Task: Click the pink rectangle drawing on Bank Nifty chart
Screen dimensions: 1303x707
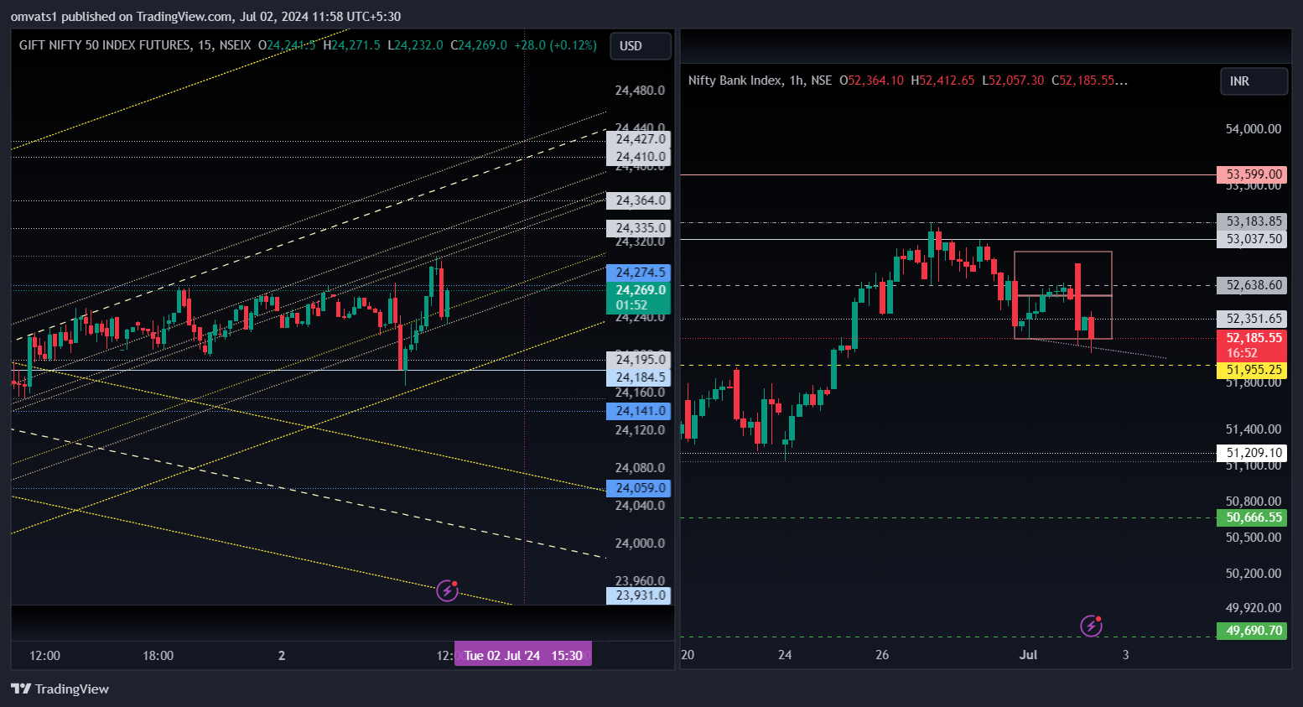Action: coord(1063,295)
